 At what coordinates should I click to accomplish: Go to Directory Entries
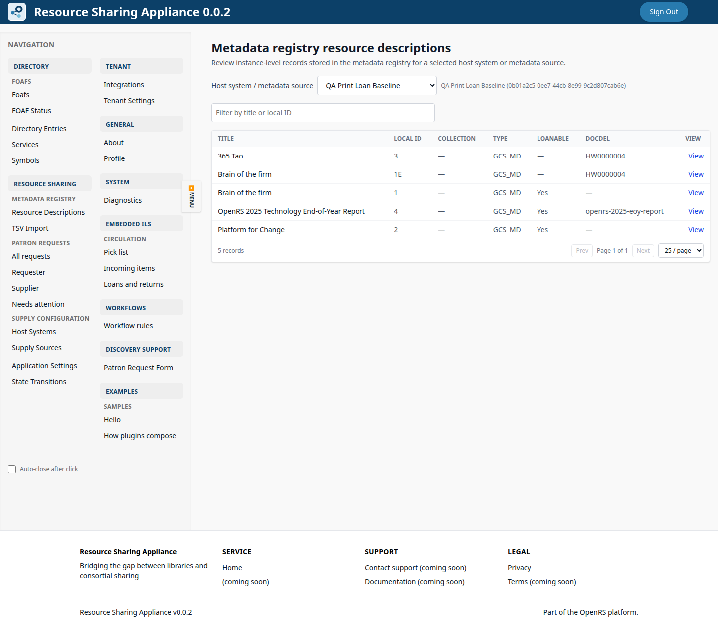click(x=39, y=129)
